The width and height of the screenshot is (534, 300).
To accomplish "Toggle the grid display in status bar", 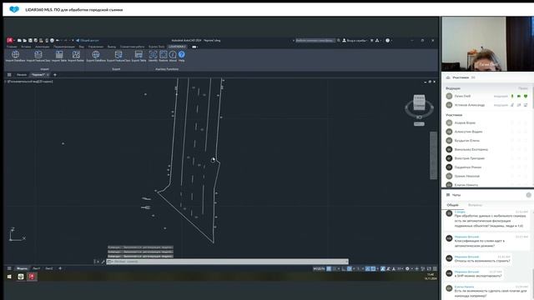I will [329, 268].
